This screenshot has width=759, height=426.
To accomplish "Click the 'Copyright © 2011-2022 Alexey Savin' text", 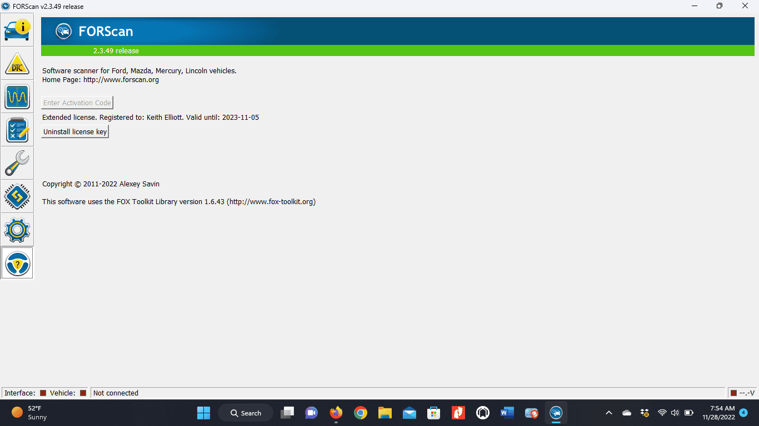I will [x=101, y=184].
